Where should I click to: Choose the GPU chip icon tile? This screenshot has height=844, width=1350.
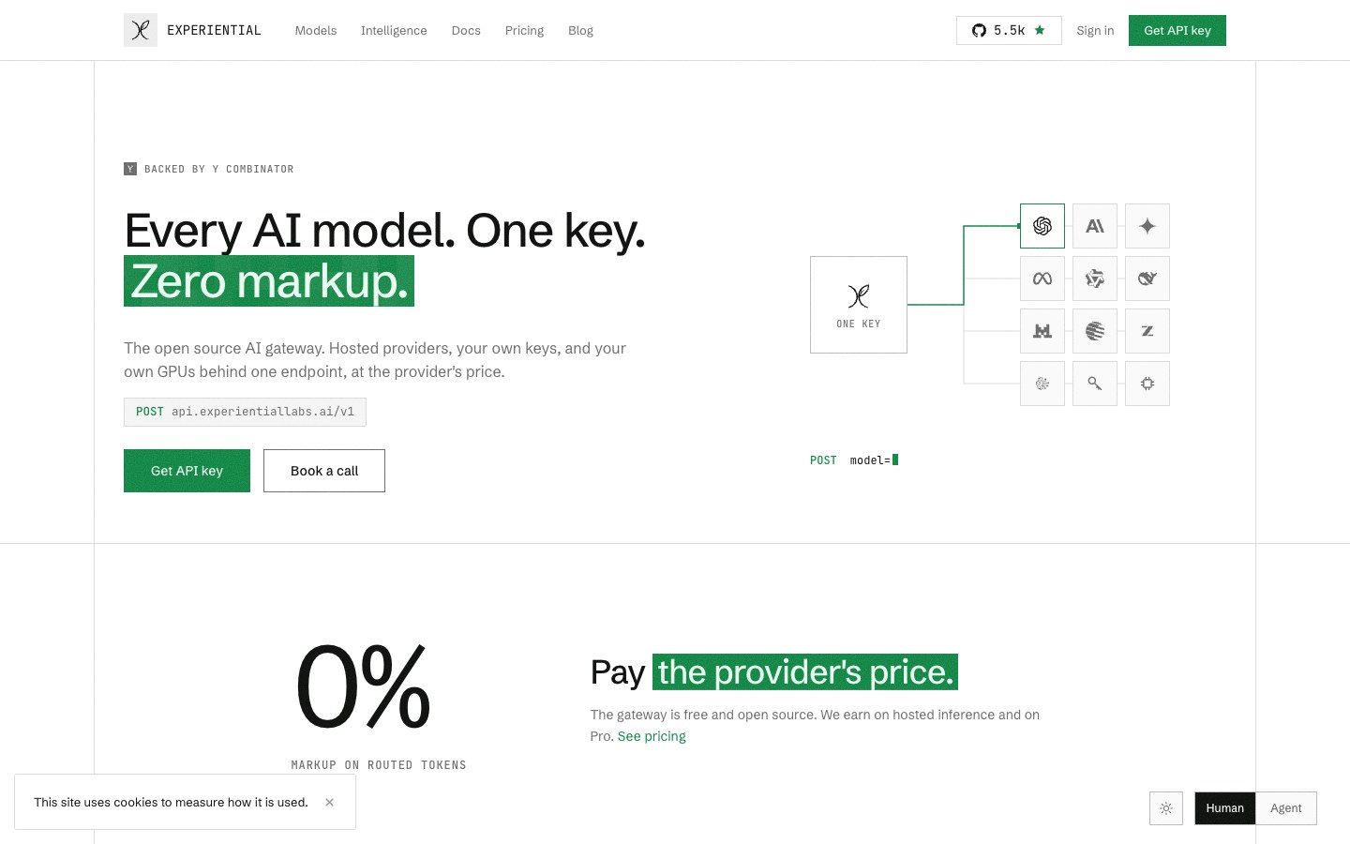pyautogui.click(x=1147, y=384)
